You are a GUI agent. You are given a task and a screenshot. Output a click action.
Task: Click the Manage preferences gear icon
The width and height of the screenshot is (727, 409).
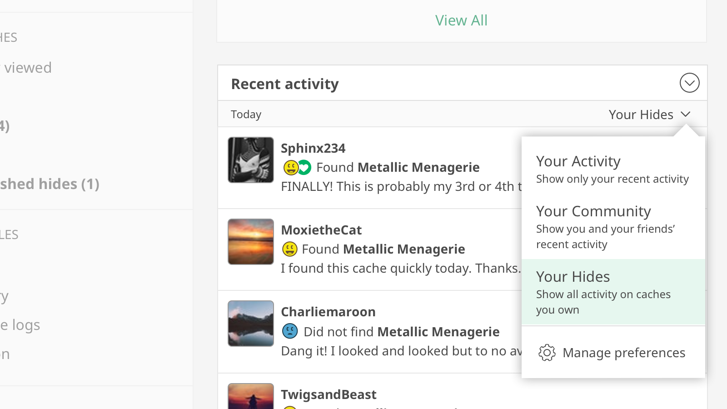tap(547, 353)
